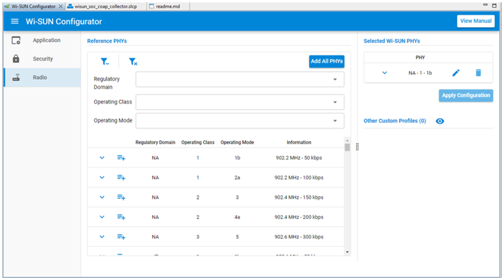Click the 902.6 MHz - 300 kbps cell

tap(299, 237)
